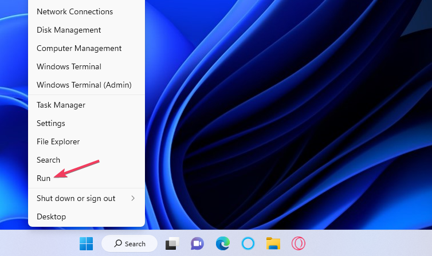Select Desktop menu entry

click(87, 216)
